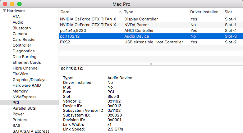Toggle the Card column sort arrow
The image size is (243, 133).
click(120, 12)
